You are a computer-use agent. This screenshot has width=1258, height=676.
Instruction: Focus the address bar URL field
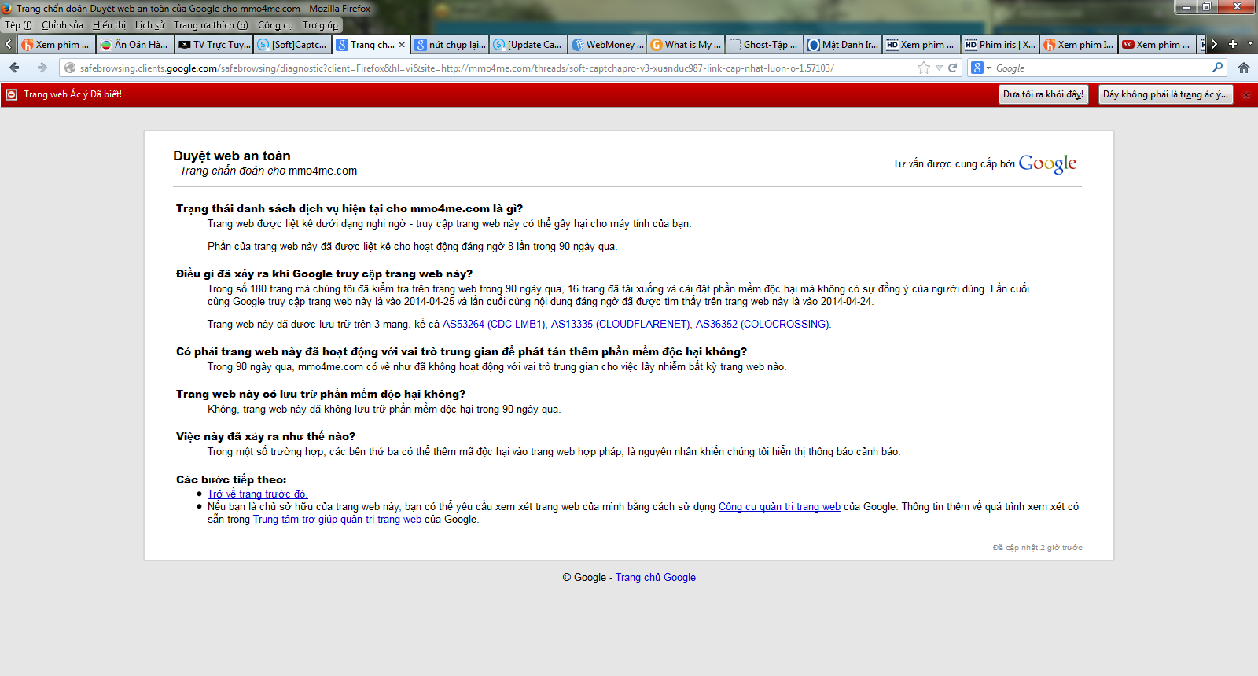[x=495, y=68]
